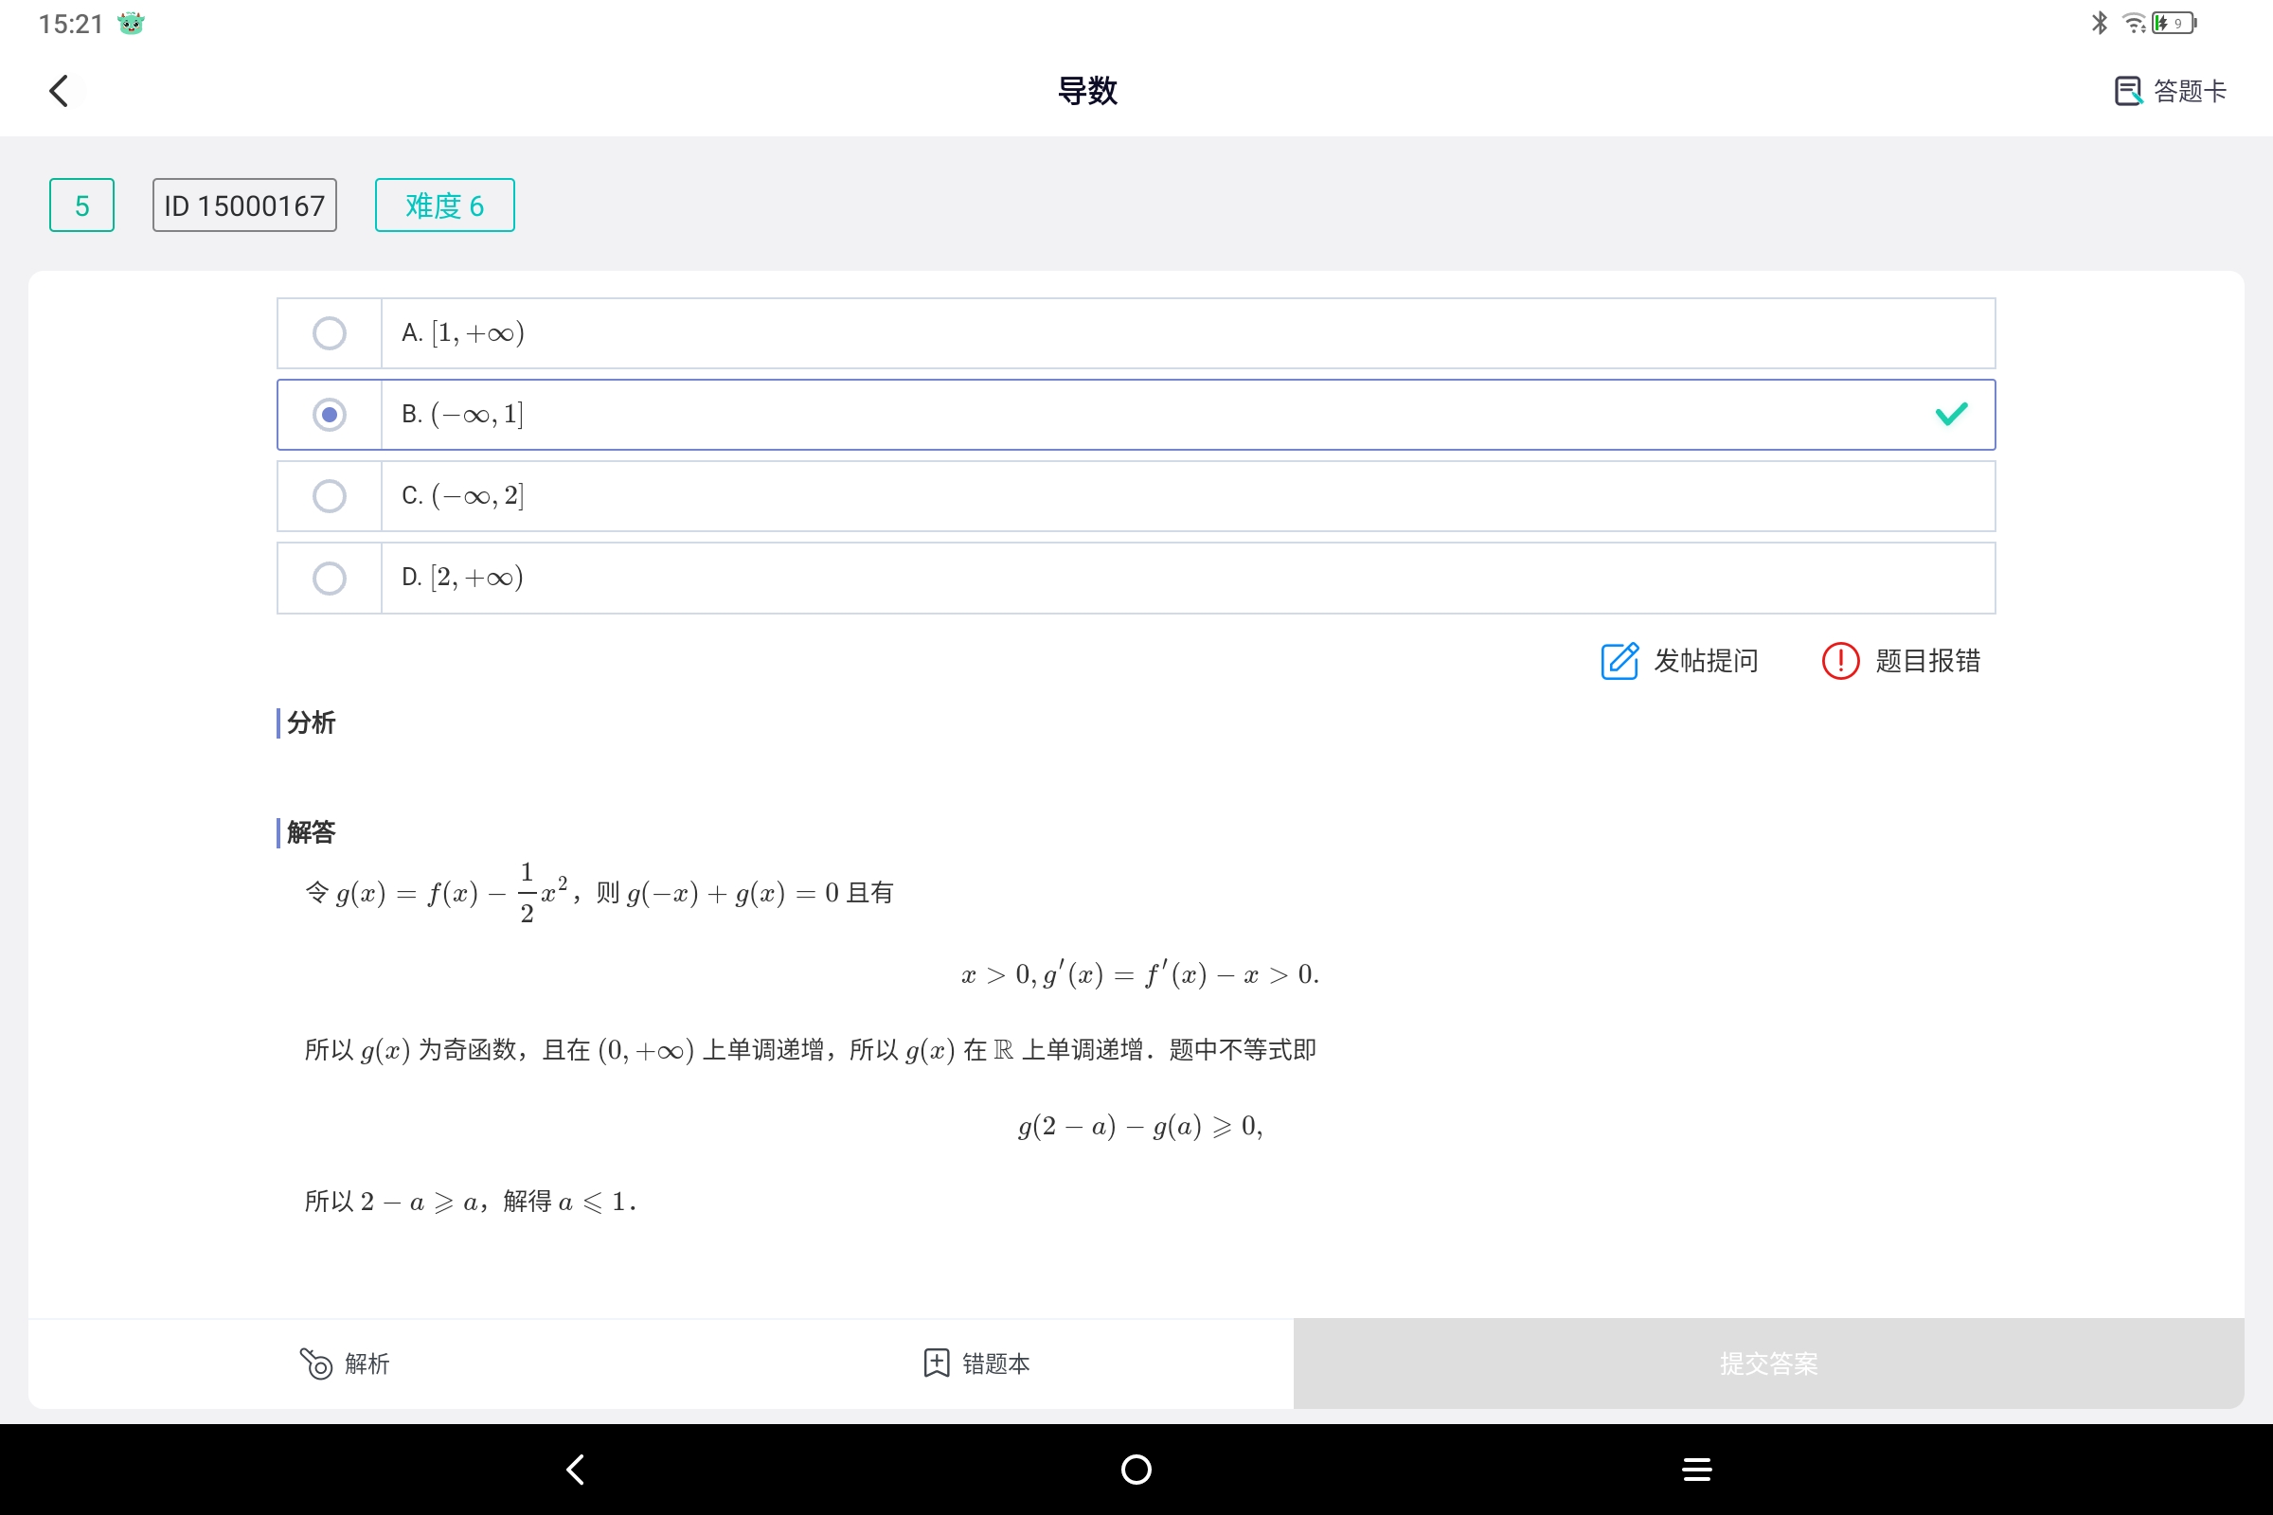2273x1515 pixels.
Task: Click the 难度 6 difficulty label
Action: 443,205
